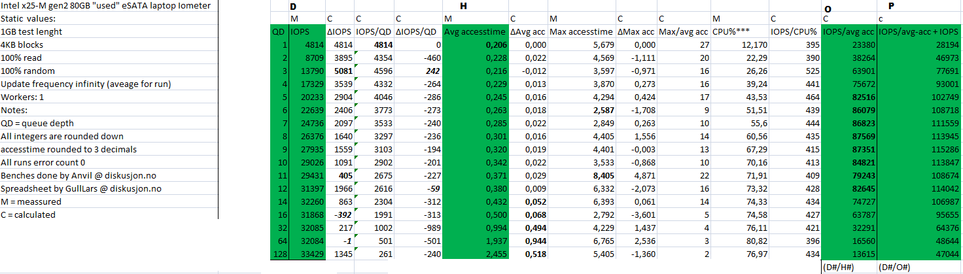Select the "IOPS/QD" header cell
963x274 pixels.
pyautogui.click(x=374, y=31)
